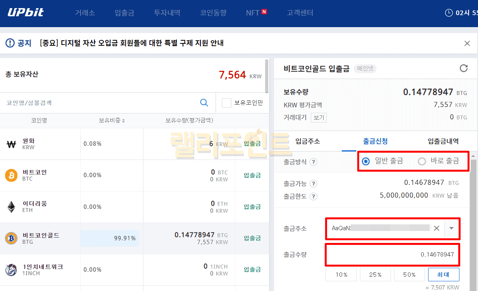Click 입출금 link in 비트코인 row

(x=252, y=175)
